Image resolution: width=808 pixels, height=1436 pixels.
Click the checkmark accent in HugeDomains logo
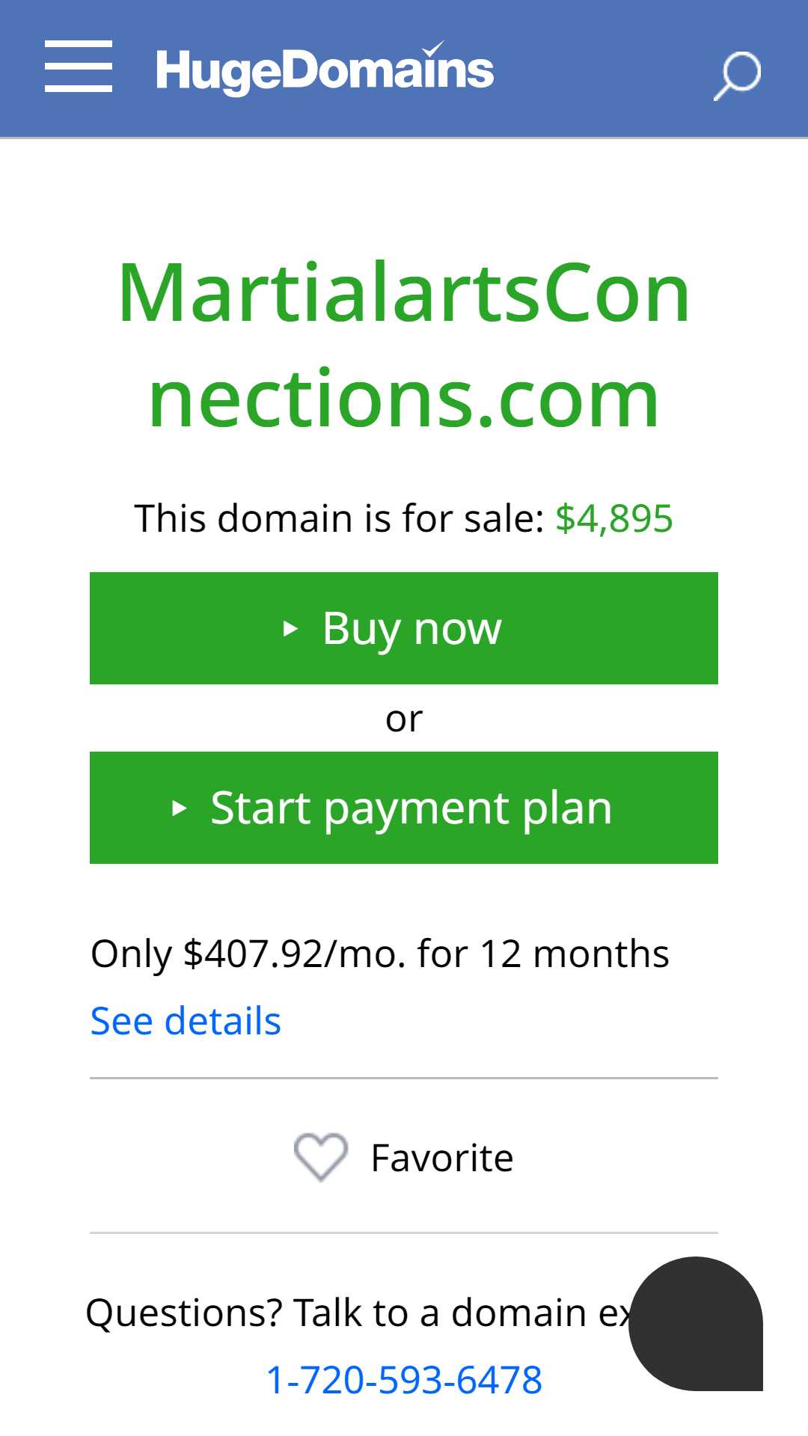[x=433, y=49]
